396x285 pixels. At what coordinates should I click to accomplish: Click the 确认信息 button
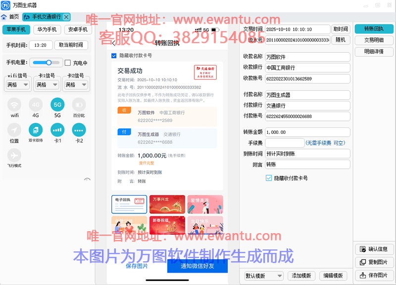point(374,249)
